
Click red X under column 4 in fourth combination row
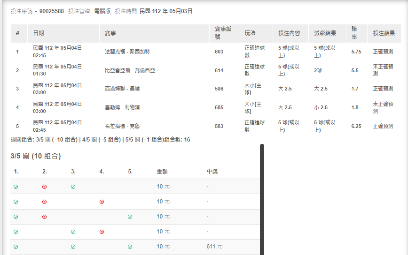[102, 232]
